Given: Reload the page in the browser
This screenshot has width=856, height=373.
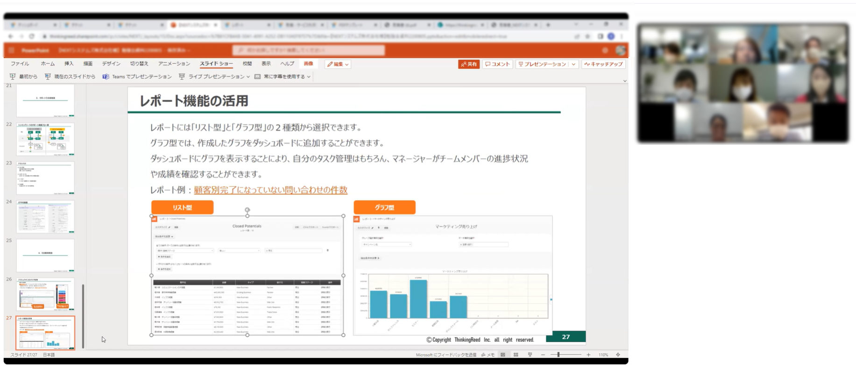Looking at the screenshot, I should pos(32,36).
